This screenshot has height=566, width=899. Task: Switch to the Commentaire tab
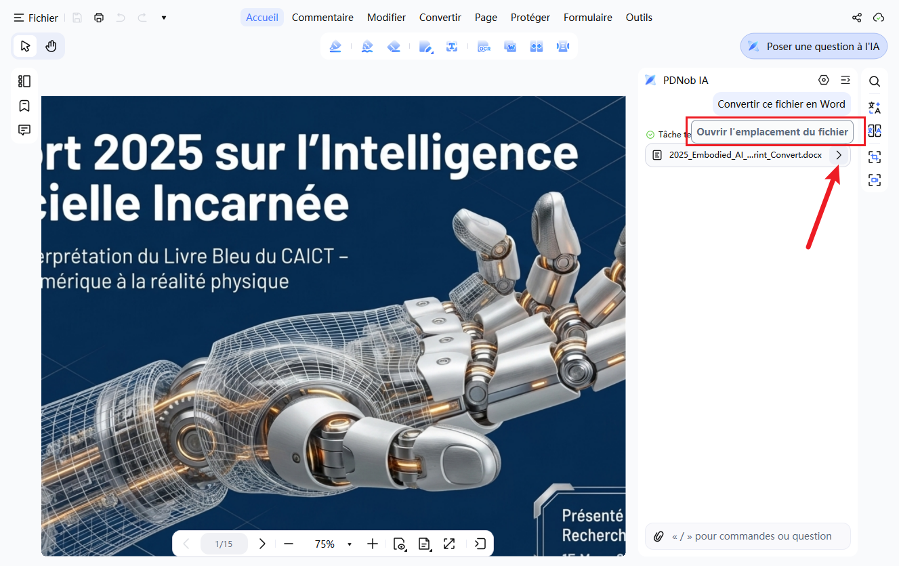(322, 18)
